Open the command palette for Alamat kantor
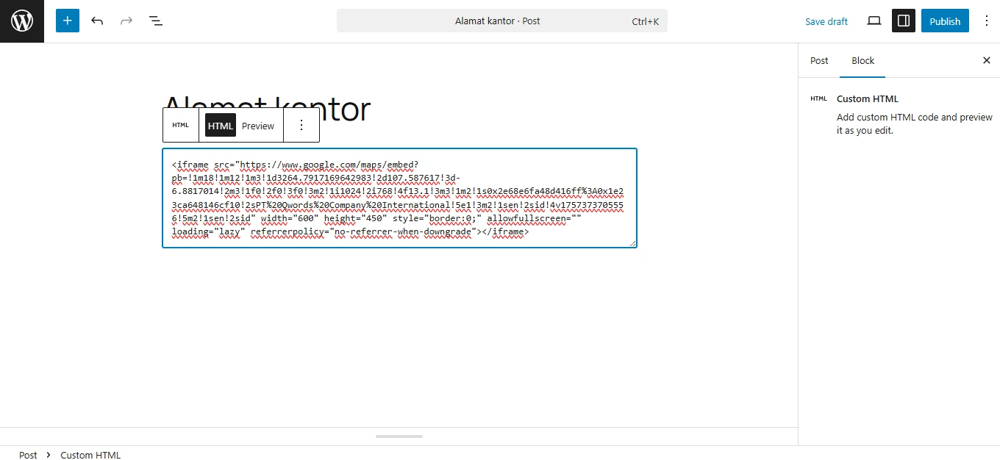Screen dimensions: 1000x460 502,21
